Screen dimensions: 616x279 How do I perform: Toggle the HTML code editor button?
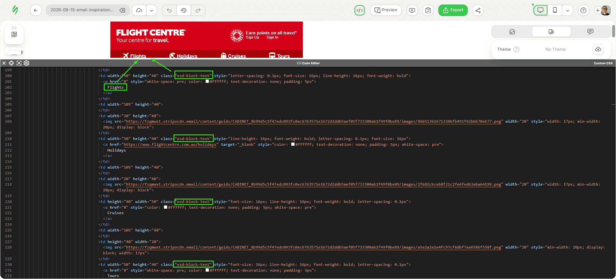(x=360, y=10)
